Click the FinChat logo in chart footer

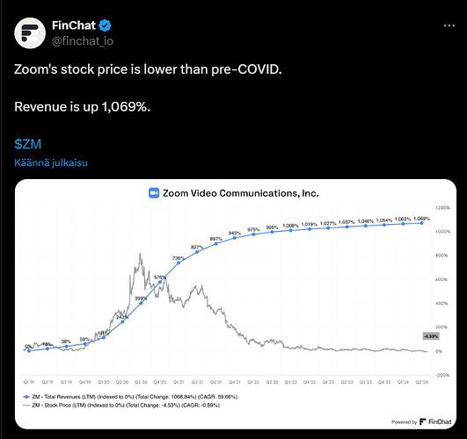tap(423, 421)
